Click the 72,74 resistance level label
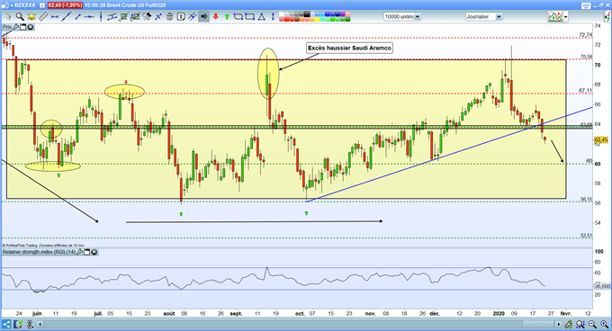The height and width of the screenshot is (331, 612). click(x=585, y=35)
